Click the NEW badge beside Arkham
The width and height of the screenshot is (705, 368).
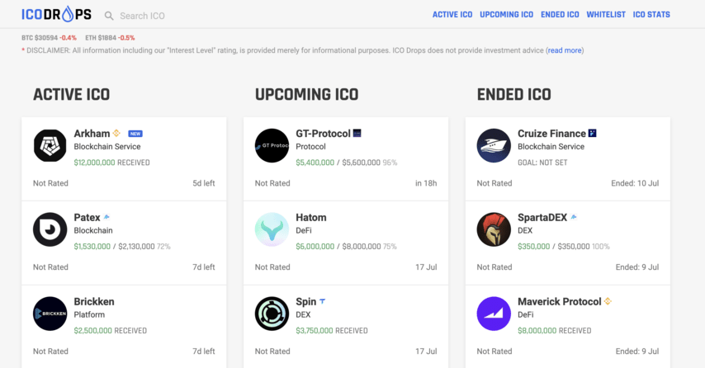coord(135,134)
